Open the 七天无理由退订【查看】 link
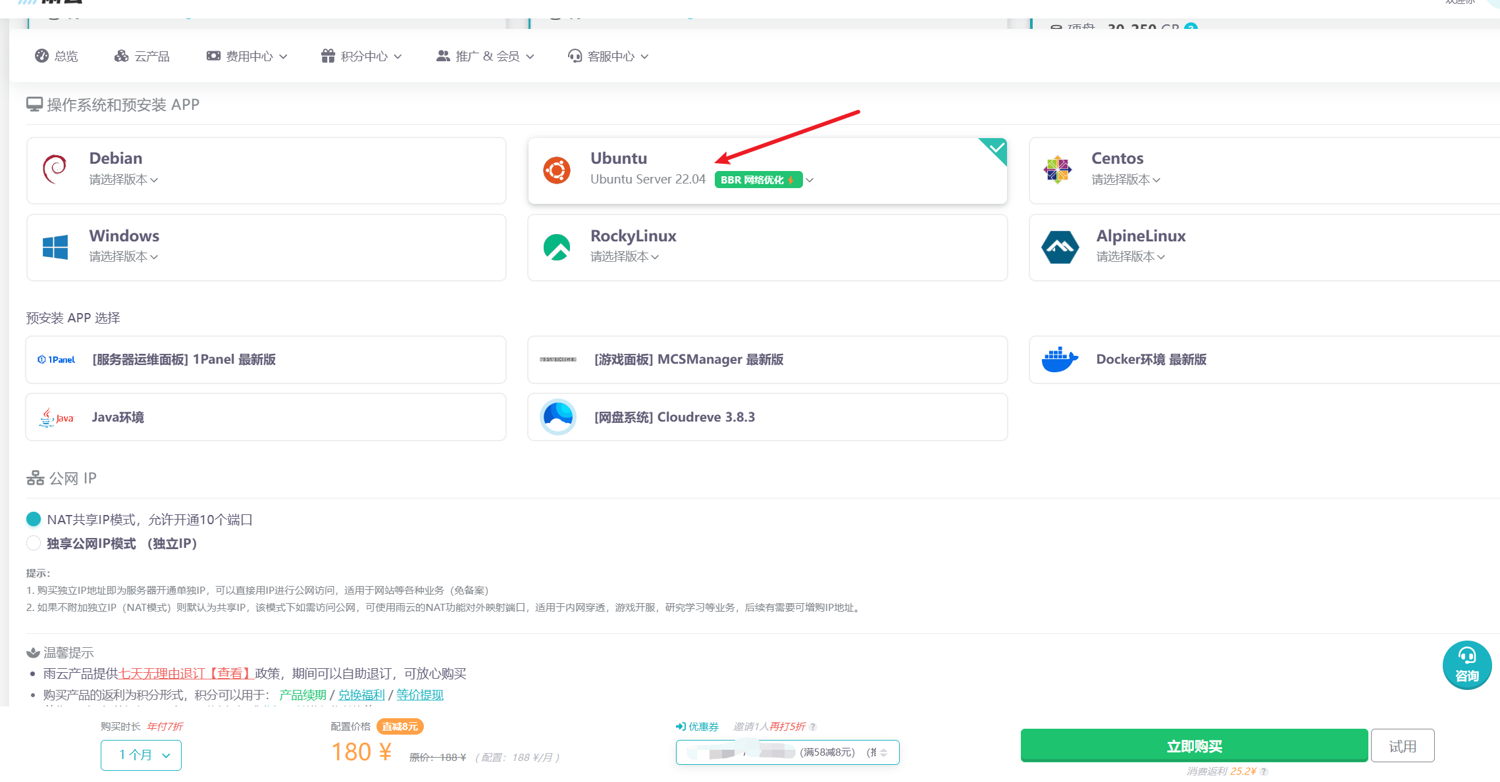The image size is (1500, 782). point(186,673)
